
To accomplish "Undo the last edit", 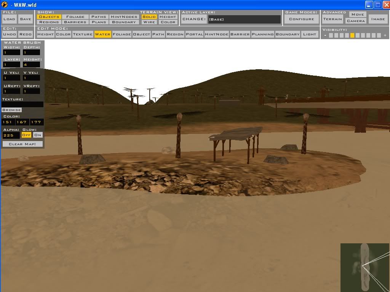I will coord(10,34).
